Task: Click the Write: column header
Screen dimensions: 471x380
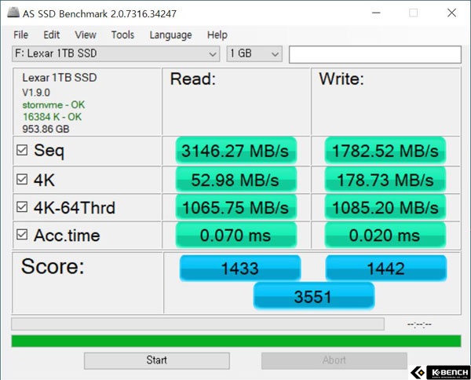Action: pos(341,79)
